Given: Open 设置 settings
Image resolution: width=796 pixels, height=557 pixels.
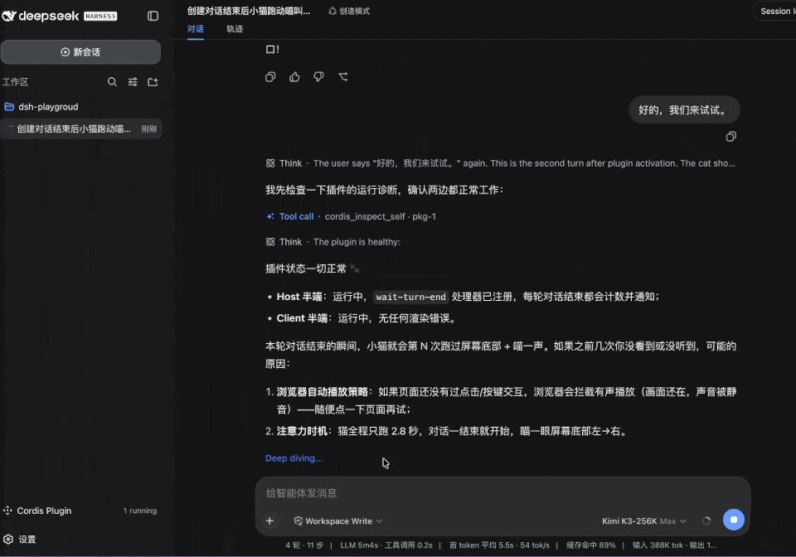Looking at the screenshot, I should click(20, 540).
